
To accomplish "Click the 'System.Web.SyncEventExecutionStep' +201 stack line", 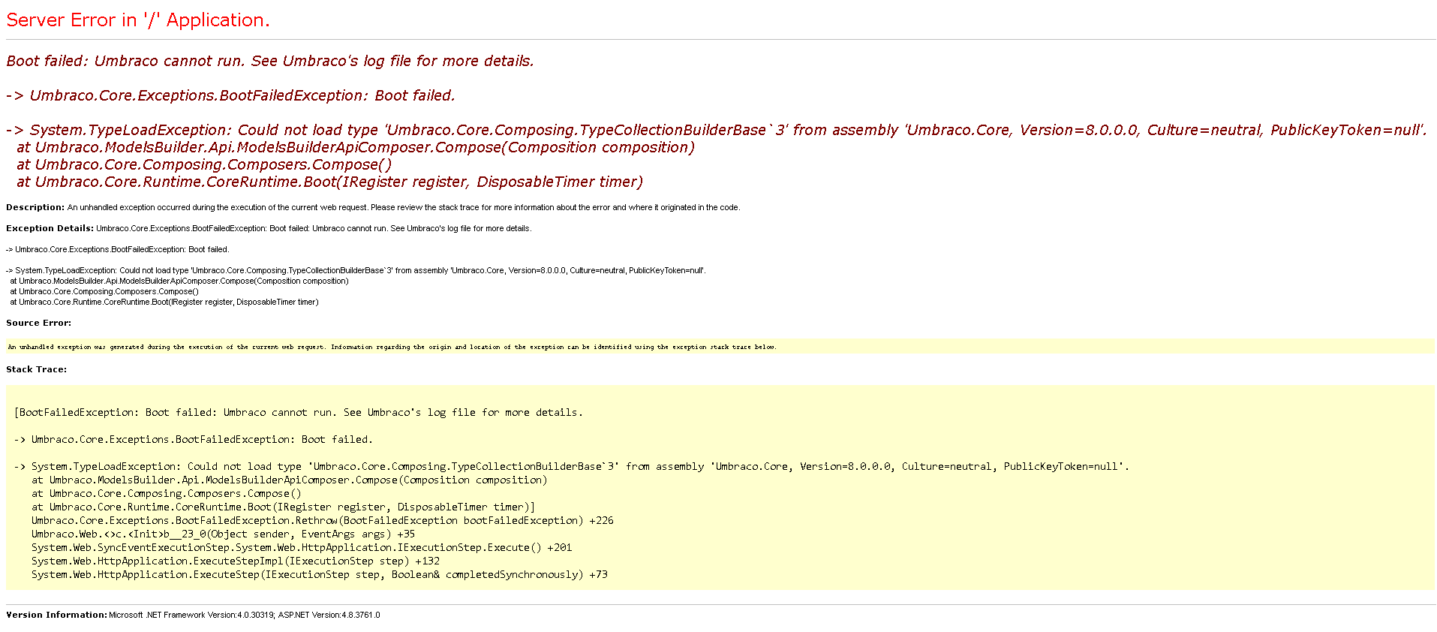I will [x=302, y=547].
